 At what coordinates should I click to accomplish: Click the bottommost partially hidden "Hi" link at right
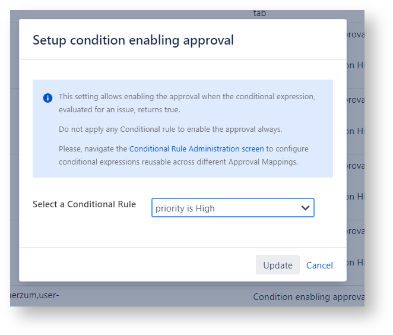pyautogui.click(x=360, y=262)
